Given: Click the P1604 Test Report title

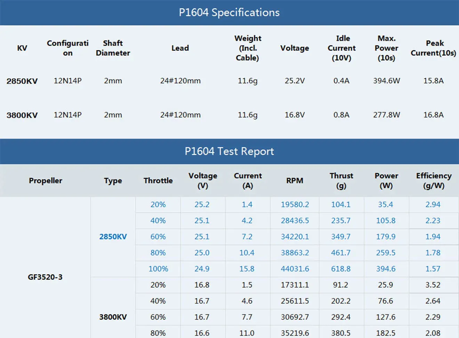Looking at the screenshot, I should [229, 151].
